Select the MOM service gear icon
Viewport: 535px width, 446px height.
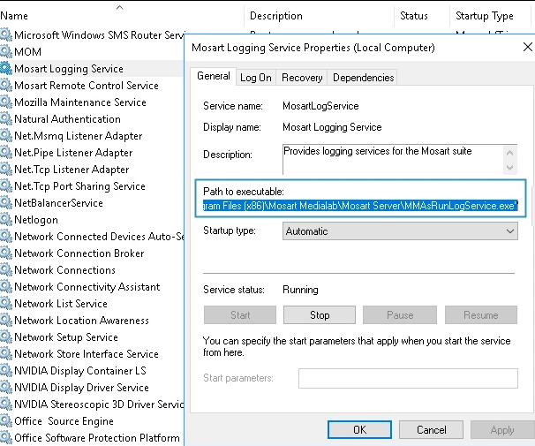6,51
